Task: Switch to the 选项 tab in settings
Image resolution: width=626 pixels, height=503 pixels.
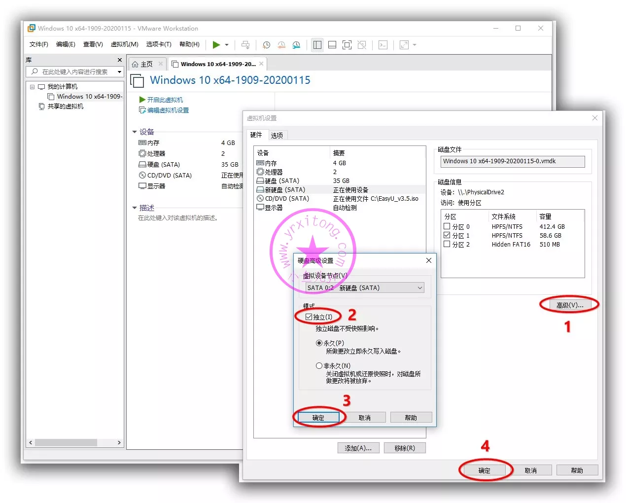Action: (x=277, y=135)
